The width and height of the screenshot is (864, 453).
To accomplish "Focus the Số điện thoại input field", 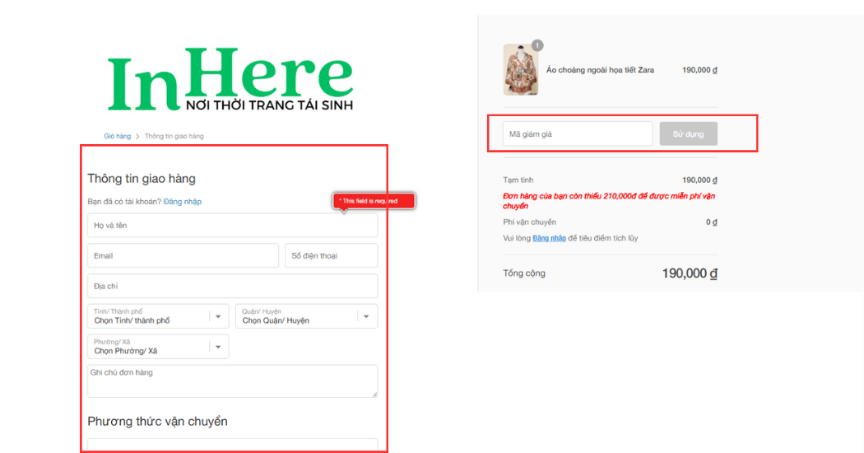I will click(331, 255).
